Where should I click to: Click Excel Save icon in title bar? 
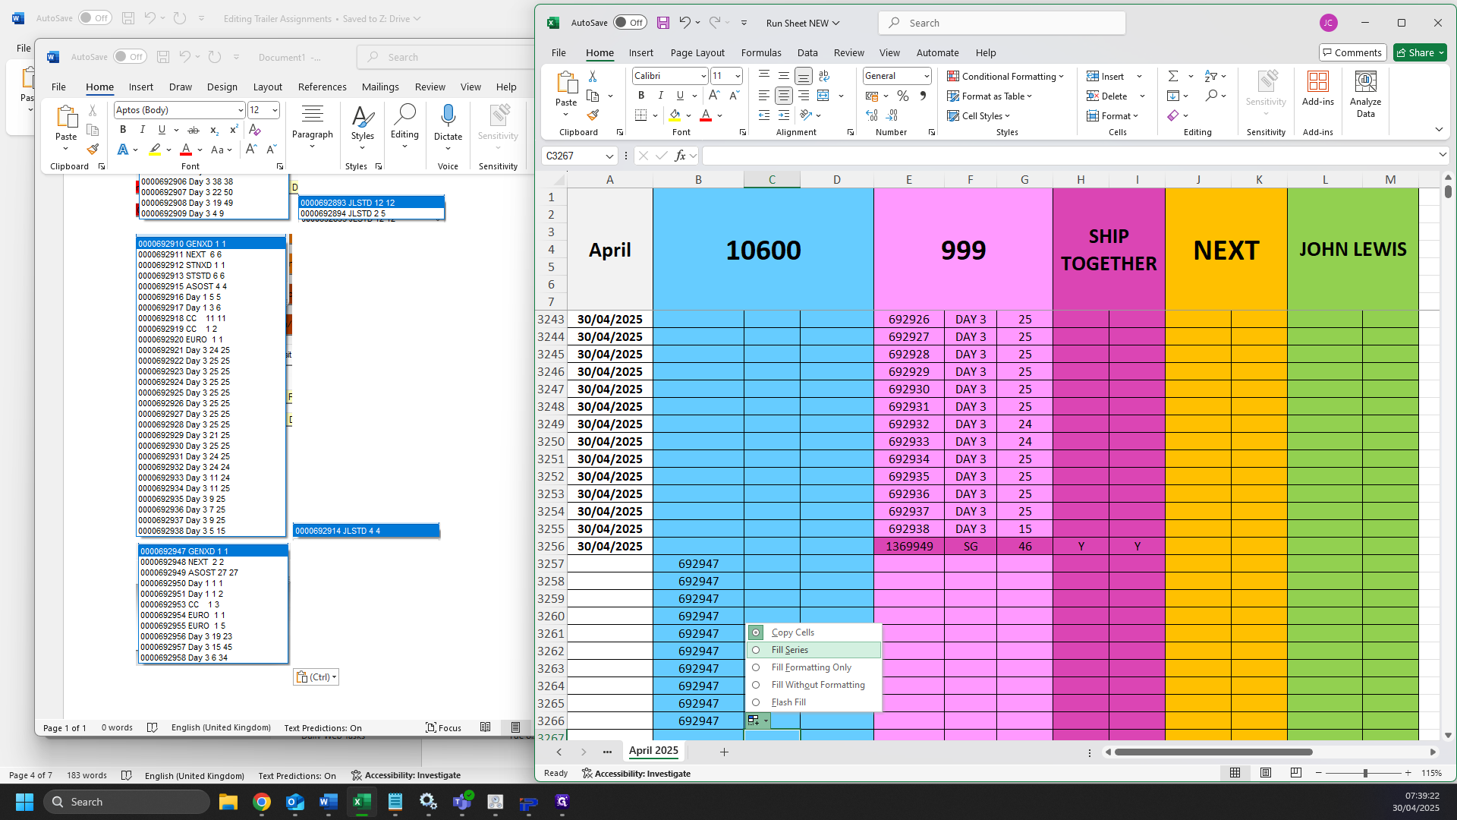tap(662, 23)
